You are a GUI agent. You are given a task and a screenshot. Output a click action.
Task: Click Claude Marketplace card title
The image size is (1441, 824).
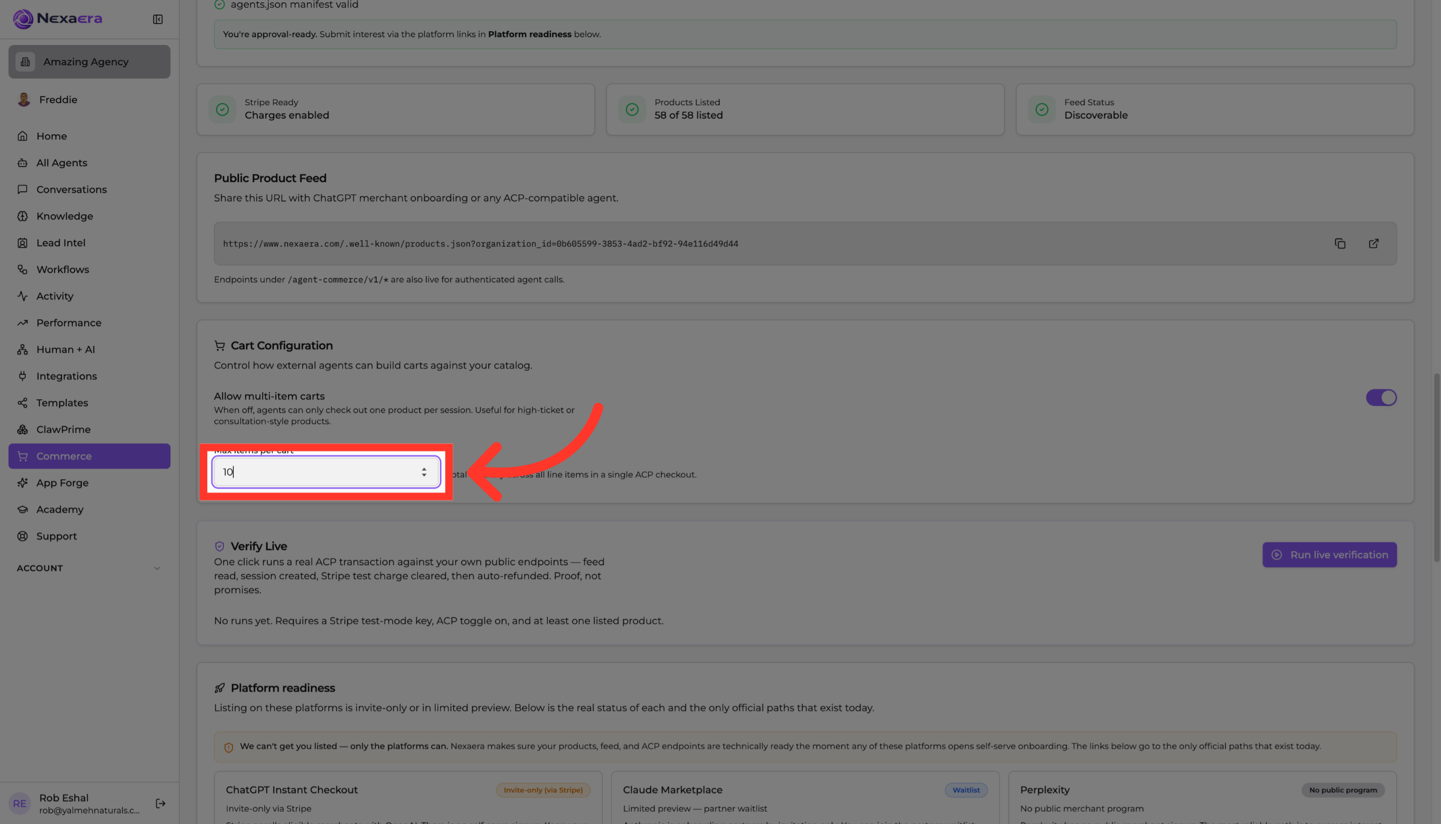[x=672, y=789]
